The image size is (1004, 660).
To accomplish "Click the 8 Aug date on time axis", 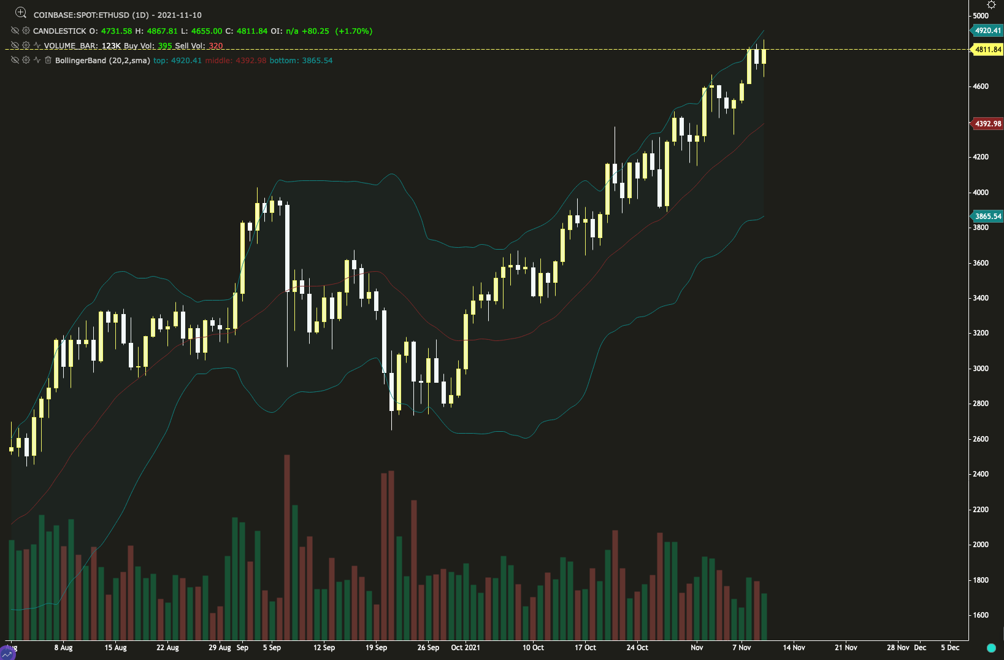I will [x=63, y=648].
